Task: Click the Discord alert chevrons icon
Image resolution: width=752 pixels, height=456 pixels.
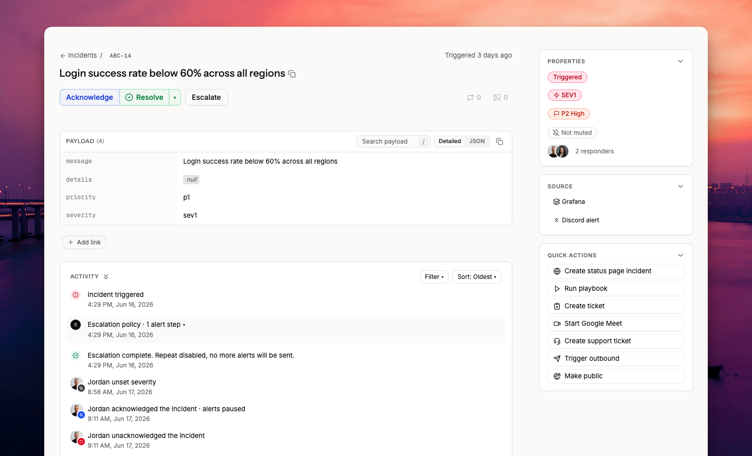Action: (556, 220)
